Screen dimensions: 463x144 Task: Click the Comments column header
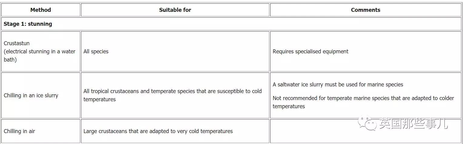tap(365, 10)
